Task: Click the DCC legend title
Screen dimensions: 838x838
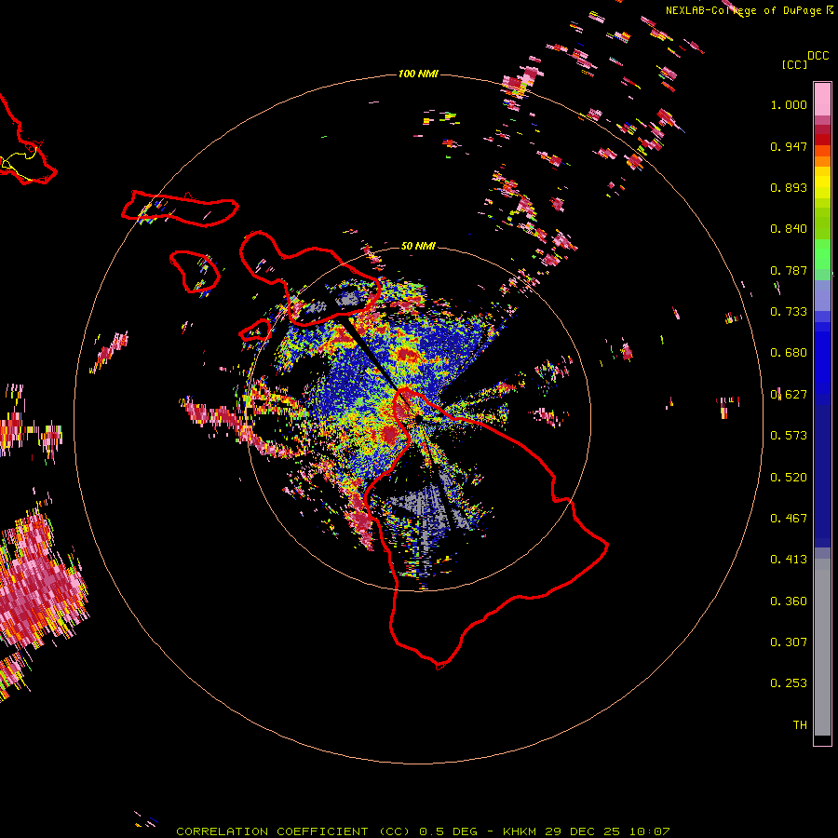Action: pyautogui.click(x=818, y=56)
